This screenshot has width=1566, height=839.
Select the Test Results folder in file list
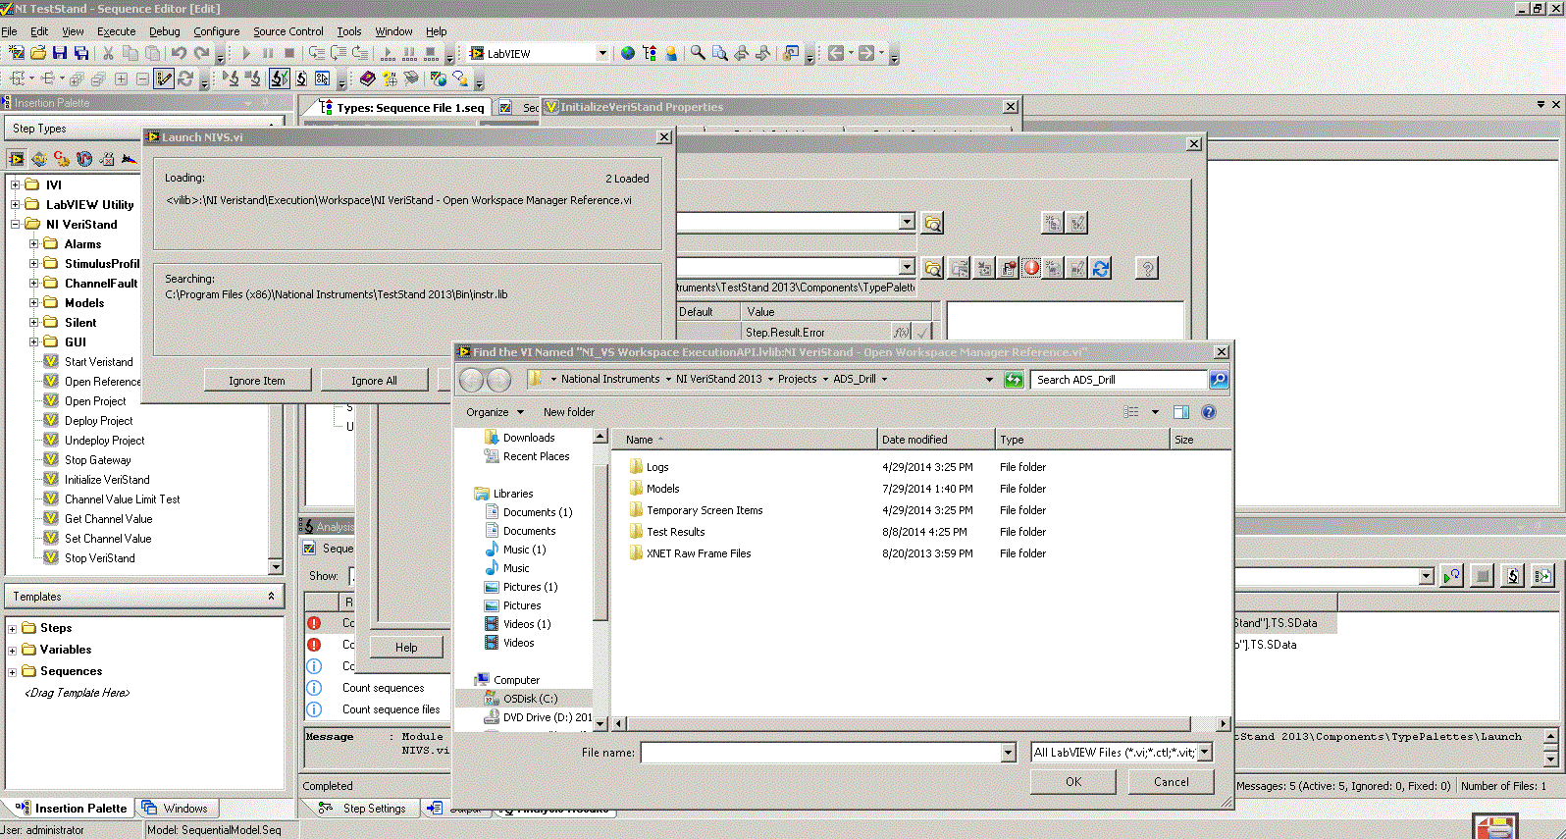click(x=675, y=532)
